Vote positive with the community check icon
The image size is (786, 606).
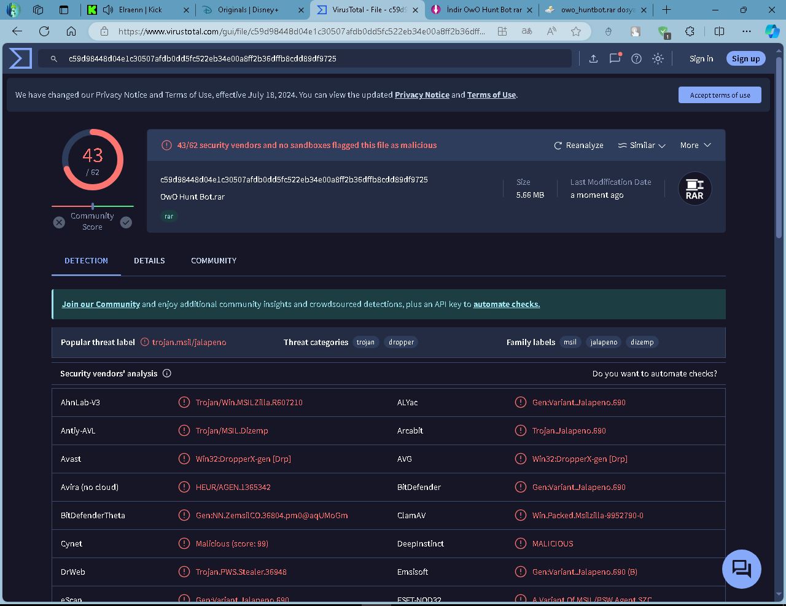point(126,222)
